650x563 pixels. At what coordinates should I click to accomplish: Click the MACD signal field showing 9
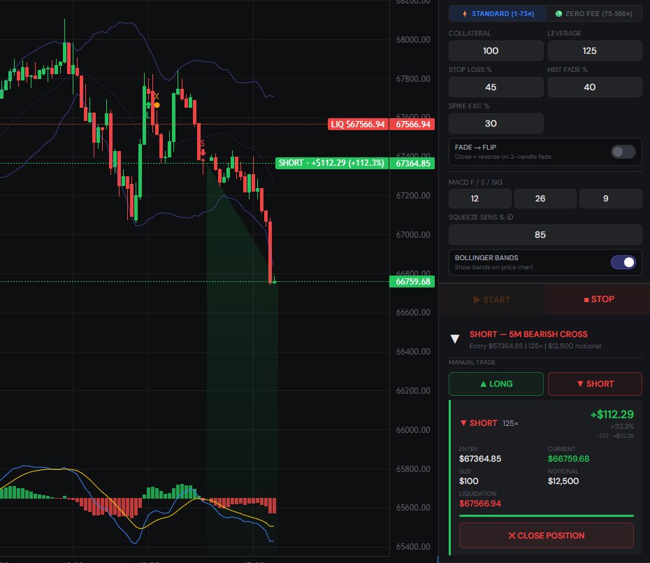(x=611, y=199)
